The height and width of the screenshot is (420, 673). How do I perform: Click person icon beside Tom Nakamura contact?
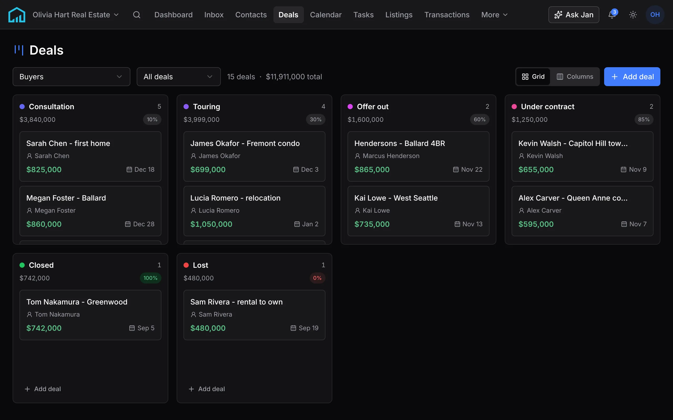point(29,315)
